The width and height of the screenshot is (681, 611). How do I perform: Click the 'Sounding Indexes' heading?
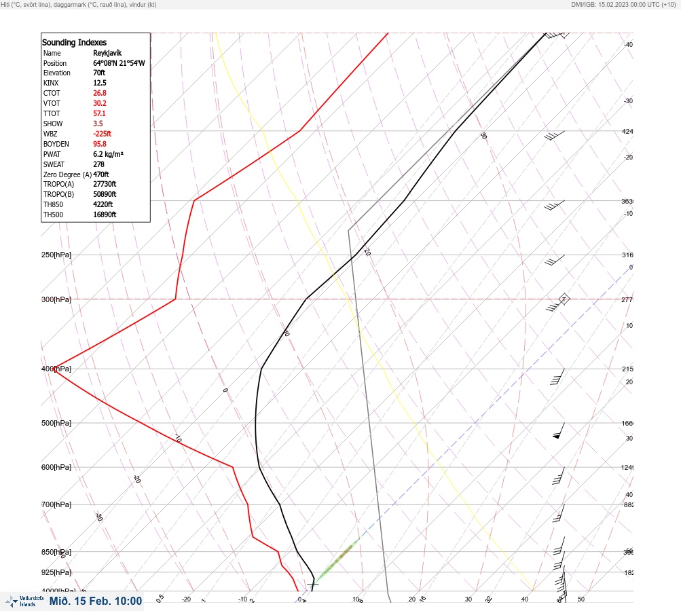(74, 43)
